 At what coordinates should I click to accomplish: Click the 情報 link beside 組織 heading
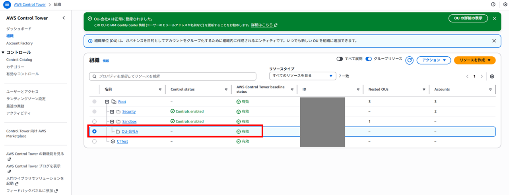pos(106,61)
